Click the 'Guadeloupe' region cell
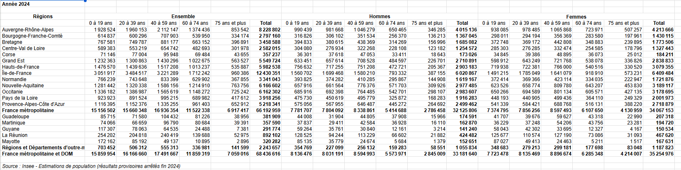 pyautogui.click(x=15, y=117)
